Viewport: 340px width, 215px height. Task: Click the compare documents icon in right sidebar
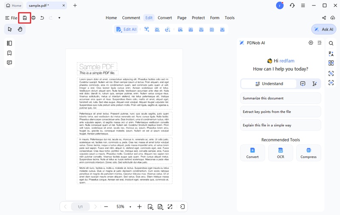click(331, 63)
